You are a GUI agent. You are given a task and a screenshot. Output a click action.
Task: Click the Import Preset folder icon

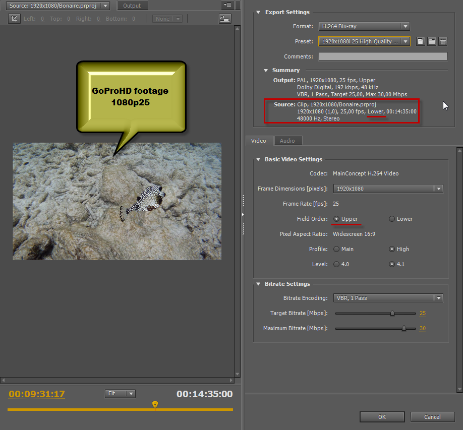click(x=431, y=41)
